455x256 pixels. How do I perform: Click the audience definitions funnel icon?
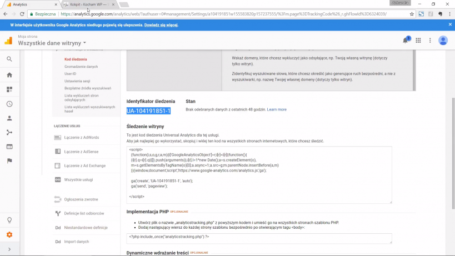58,213
